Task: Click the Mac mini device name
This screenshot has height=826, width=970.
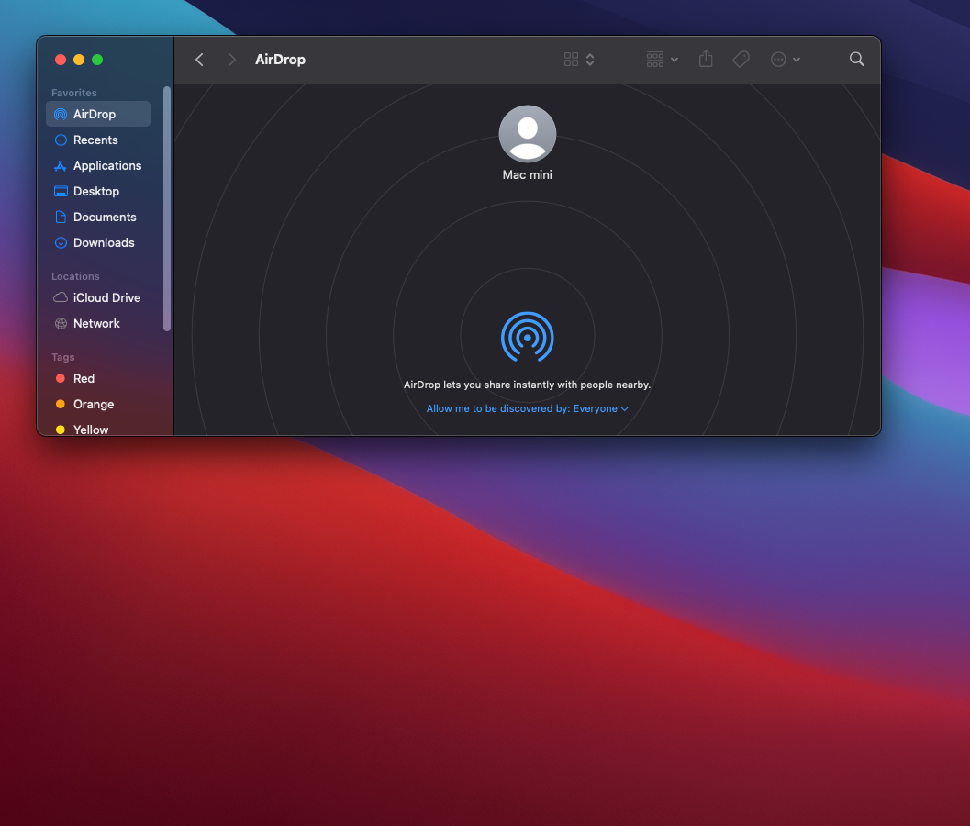Action: coord(527,175)
